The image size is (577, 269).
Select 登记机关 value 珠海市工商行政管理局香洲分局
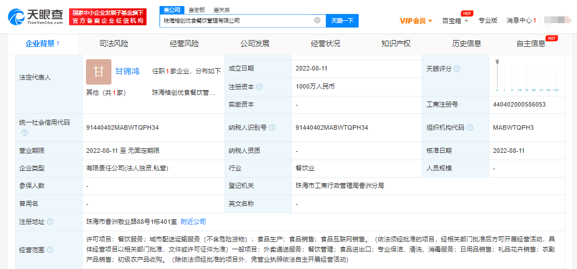[x=339, y=186]
